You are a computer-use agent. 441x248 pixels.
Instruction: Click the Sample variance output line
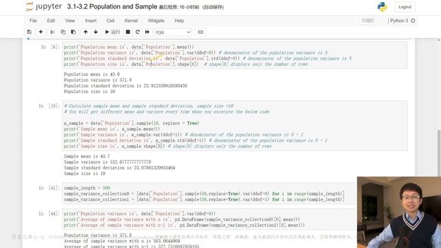107,163
